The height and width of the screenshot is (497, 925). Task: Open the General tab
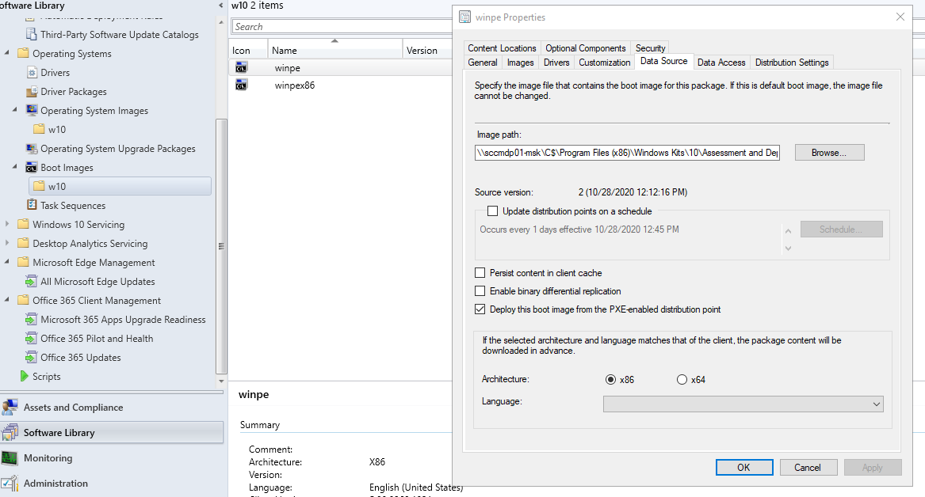point(483,63)
